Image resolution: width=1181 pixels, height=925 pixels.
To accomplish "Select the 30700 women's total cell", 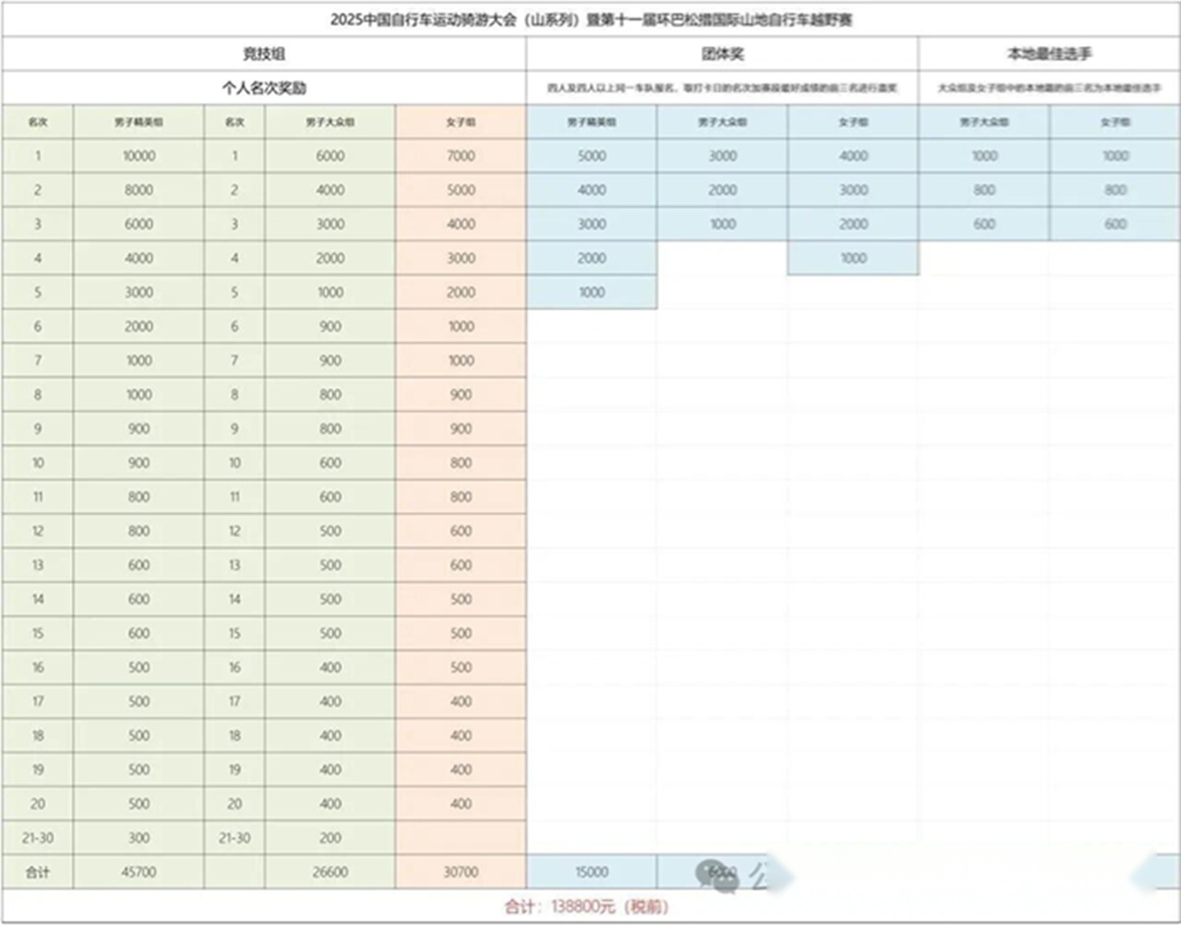I will click(461, 872).
